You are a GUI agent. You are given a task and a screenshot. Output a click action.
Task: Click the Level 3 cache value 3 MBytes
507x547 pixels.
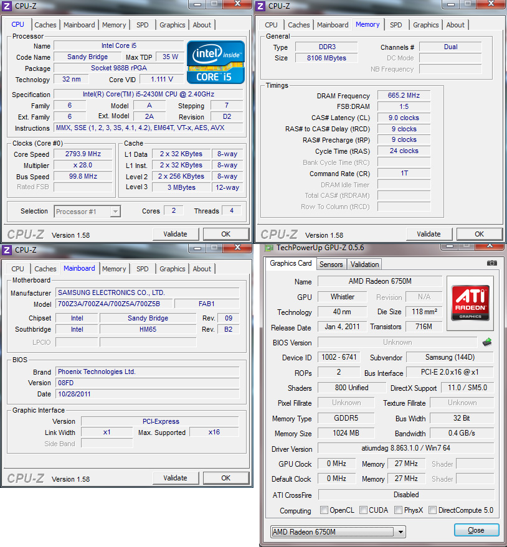click(181, 187)
